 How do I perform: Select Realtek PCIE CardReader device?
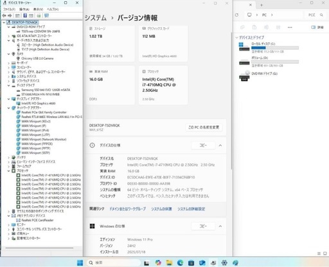37,220
